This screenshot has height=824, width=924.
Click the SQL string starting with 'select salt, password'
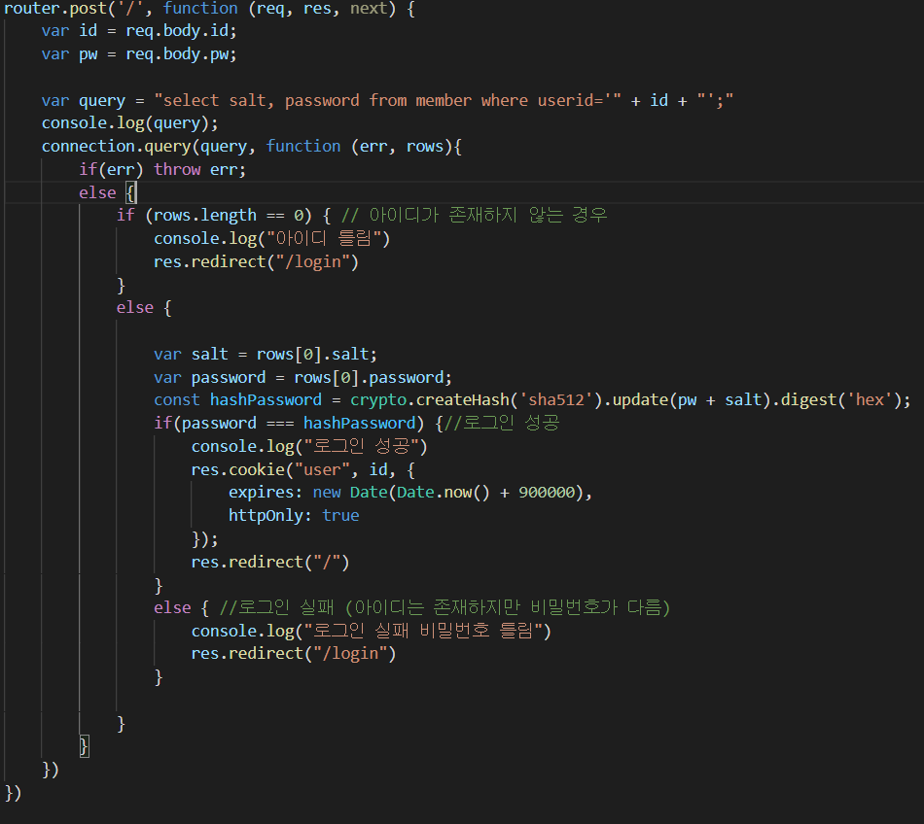[x=387, y=100]
